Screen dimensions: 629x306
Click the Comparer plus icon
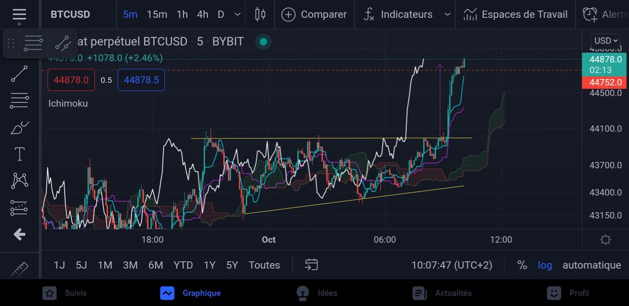289,15
